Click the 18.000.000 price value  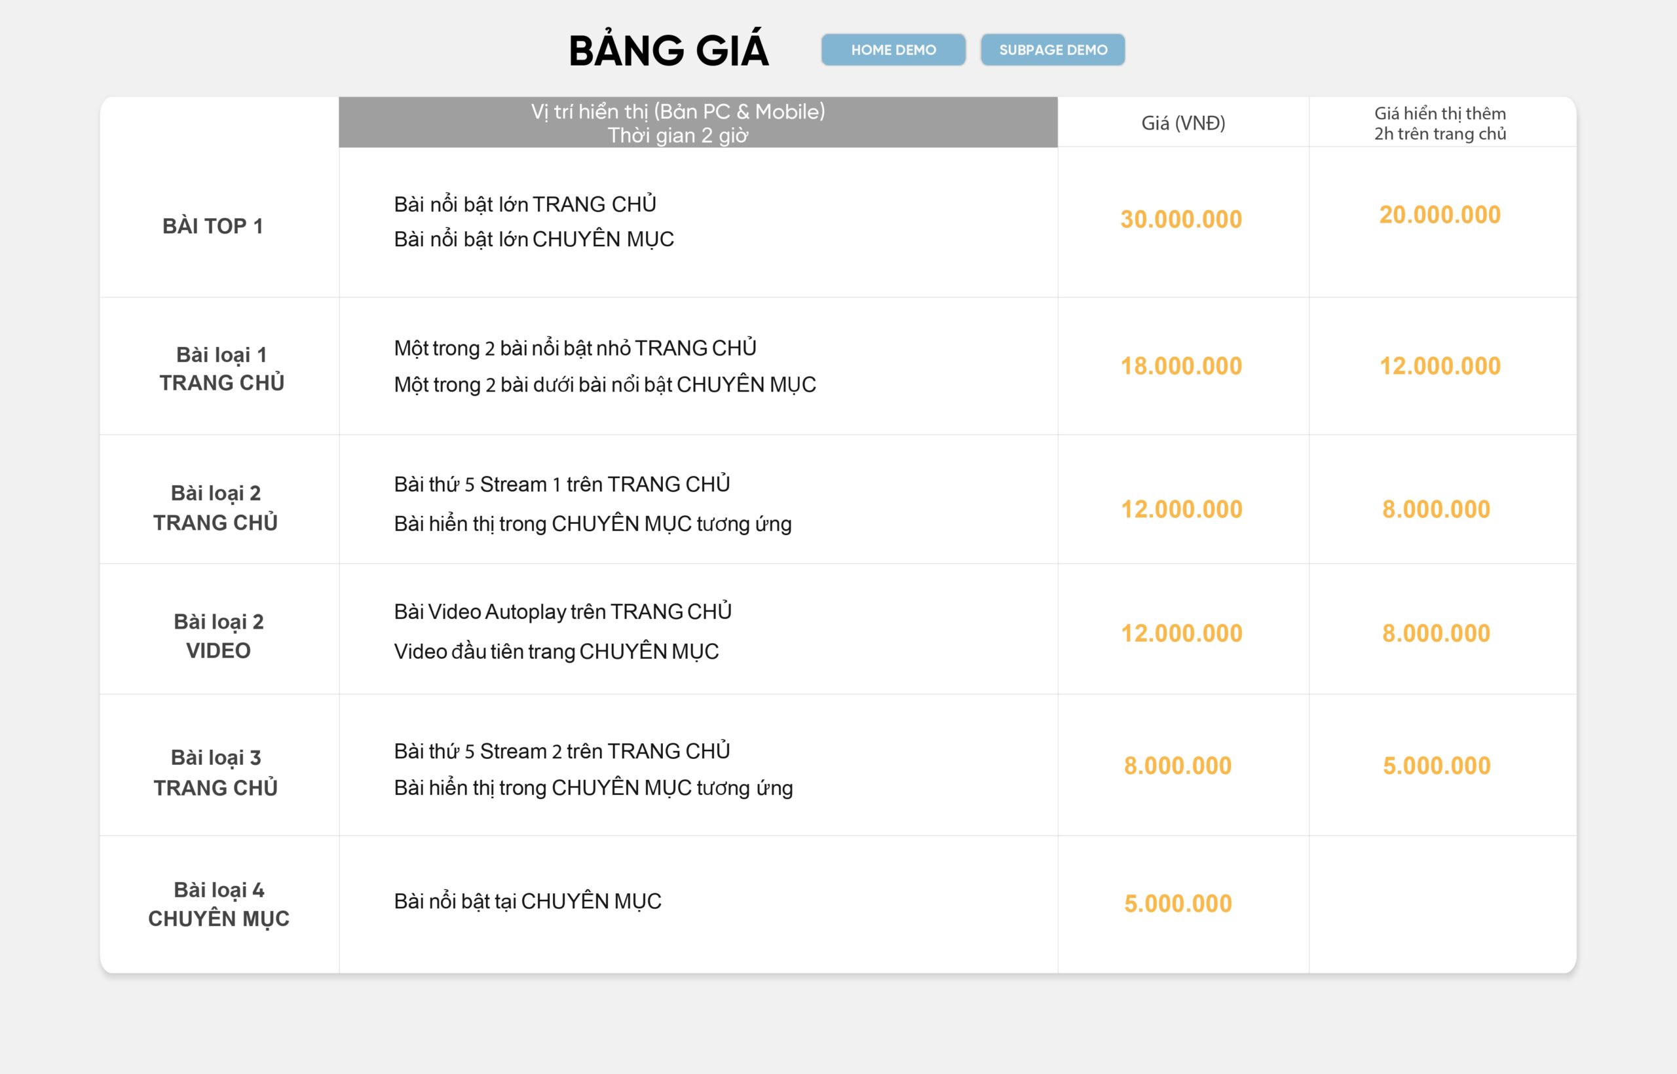click(1181, 365)
